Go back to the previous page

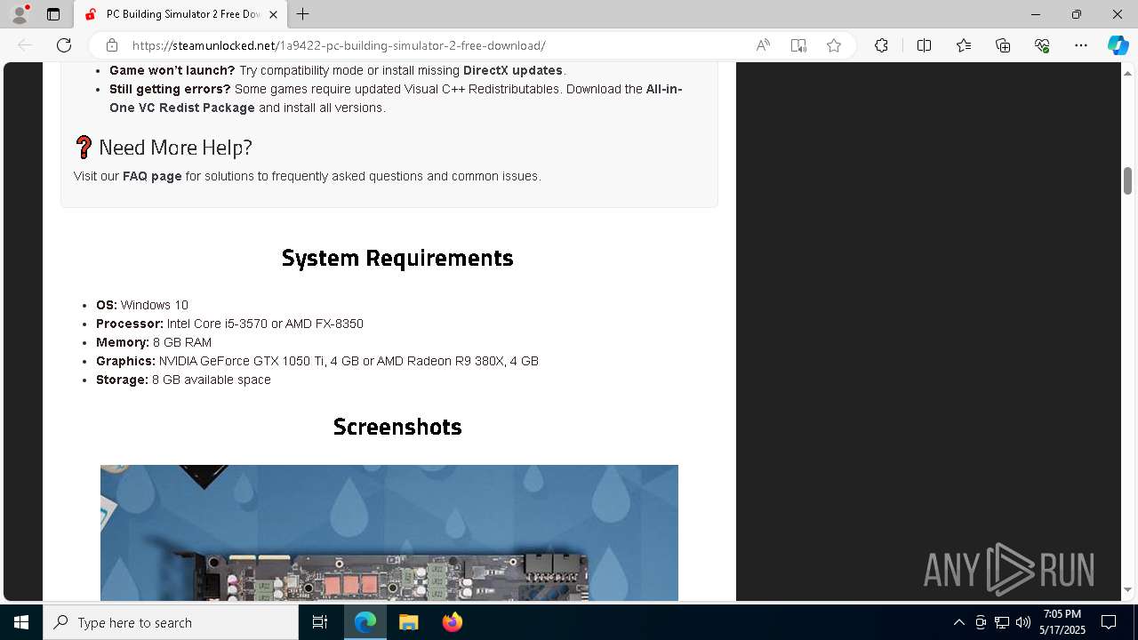point(25,45)
